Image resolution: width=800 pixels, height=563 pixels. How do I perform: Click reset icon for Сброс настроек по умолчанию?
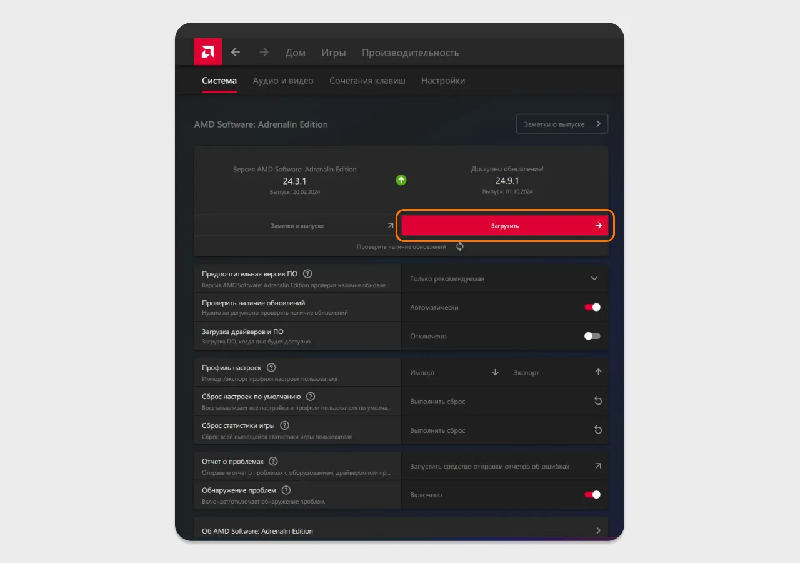point(598,401)
